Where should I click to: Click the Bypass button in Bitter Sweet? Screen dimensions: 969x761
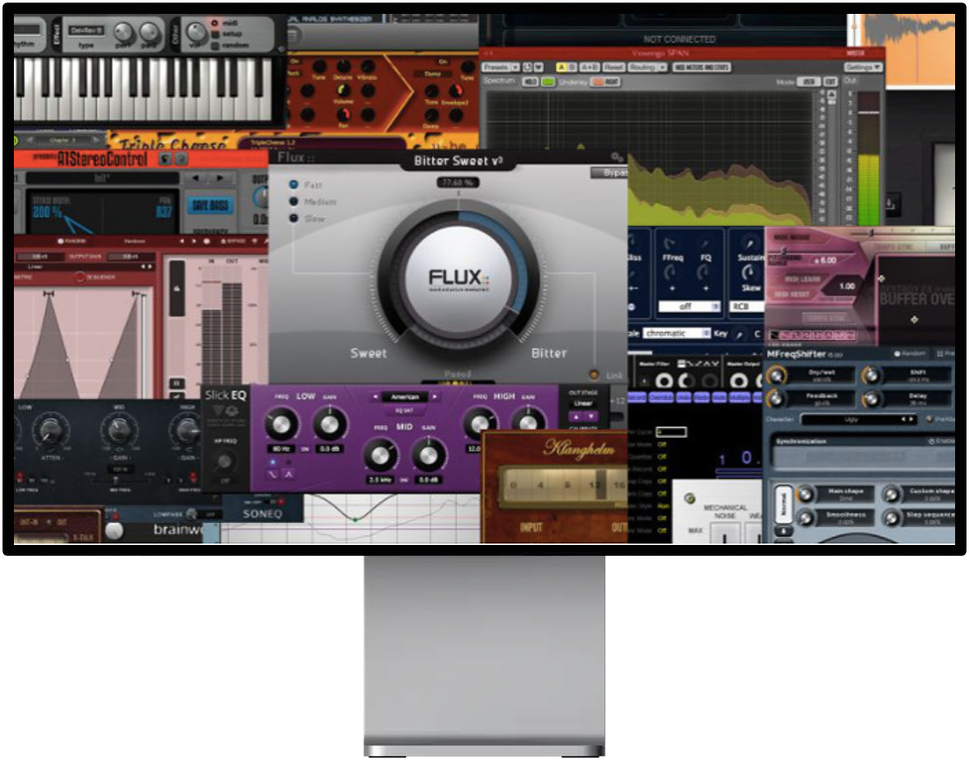pos(610,172)
